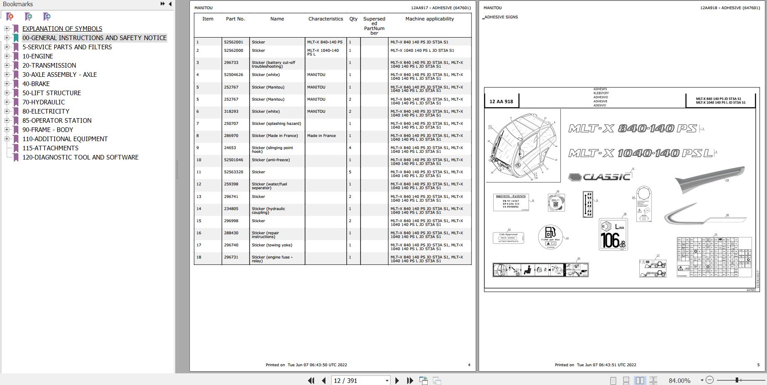Go to the 70-HYDRAULIC bookmark

pyautogui.click(x=44, y=102)
